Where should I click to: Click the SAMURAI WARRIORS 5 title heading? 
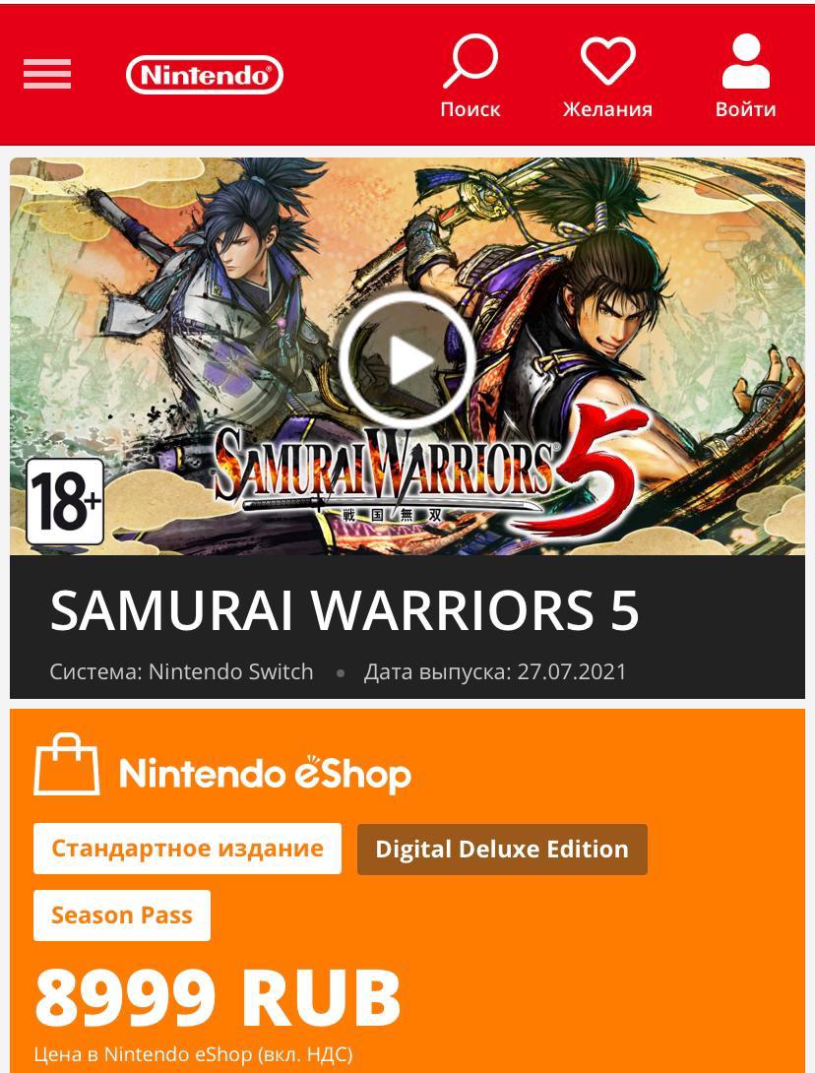pos(345,609)
